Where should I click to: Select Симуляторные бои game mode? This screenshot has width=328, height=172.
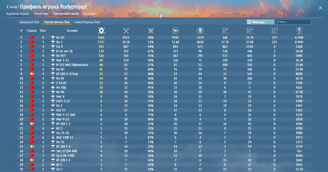87,22
